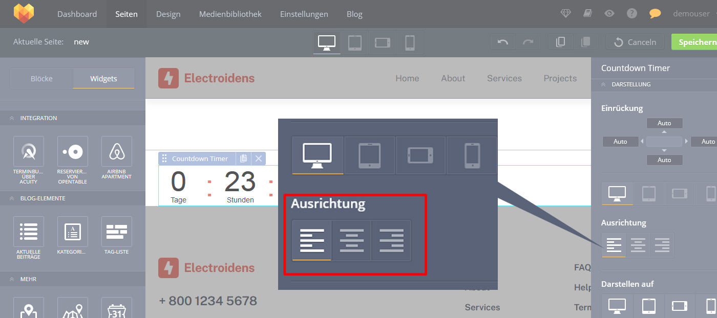This screenshot has height=318, width=717.
Task: Toggle site preview with the eye icon
Action: 609,14
